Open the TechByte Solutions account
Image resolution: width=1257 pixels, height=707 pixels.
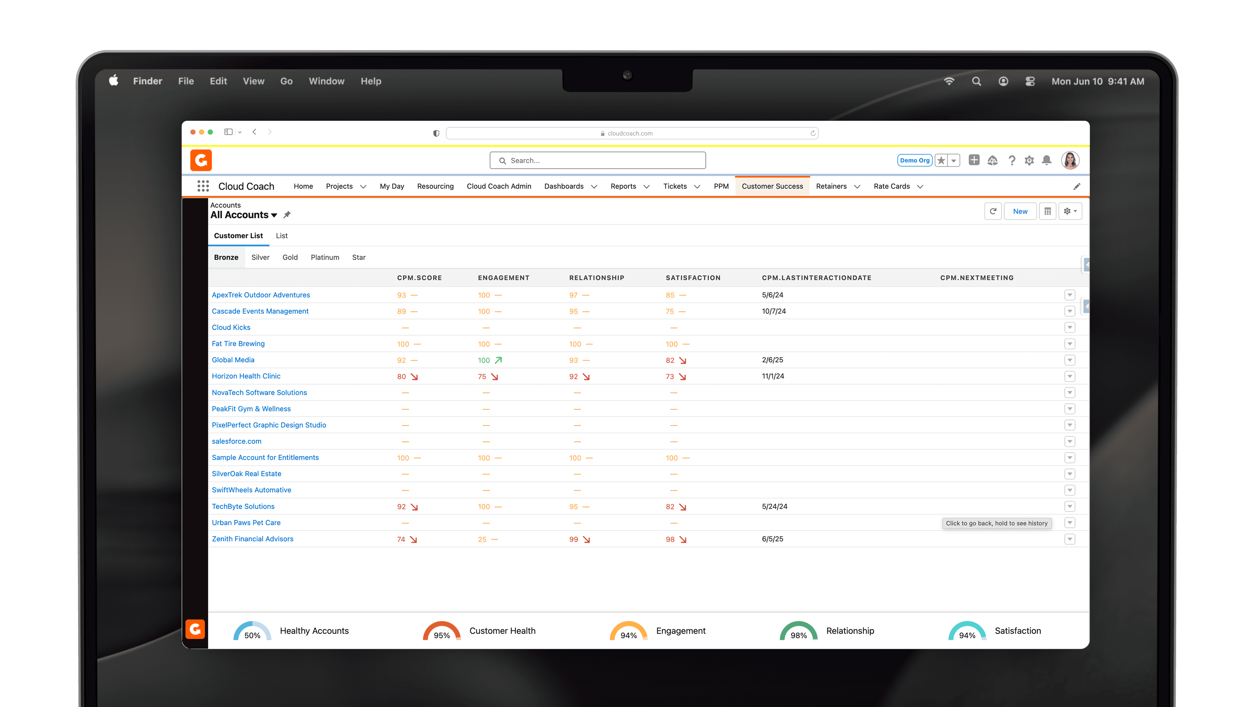click(x=243, y=506)
